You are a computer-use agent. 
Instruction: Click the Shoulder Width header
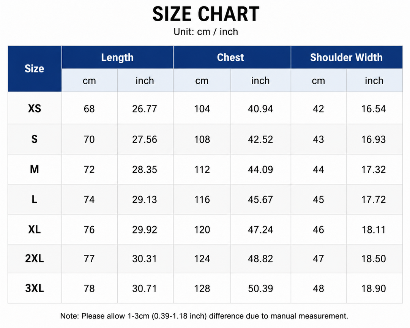[346, 57]
